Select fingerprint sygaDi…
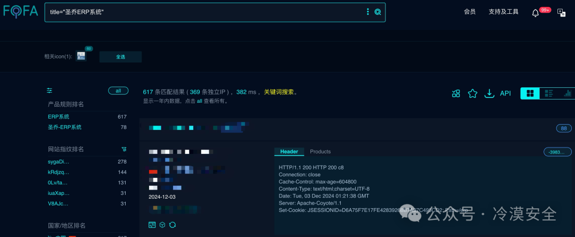The image size is (575, 237). [x=59, y=161]
